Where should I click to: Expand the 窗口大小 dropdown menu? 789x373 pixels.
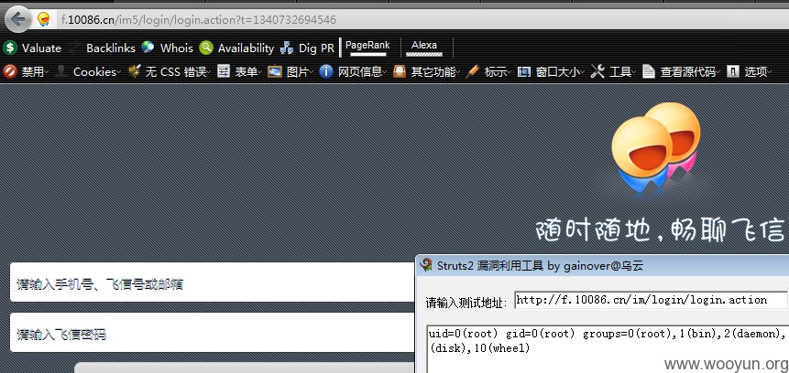pyautogui.click(x=560, y=72)
